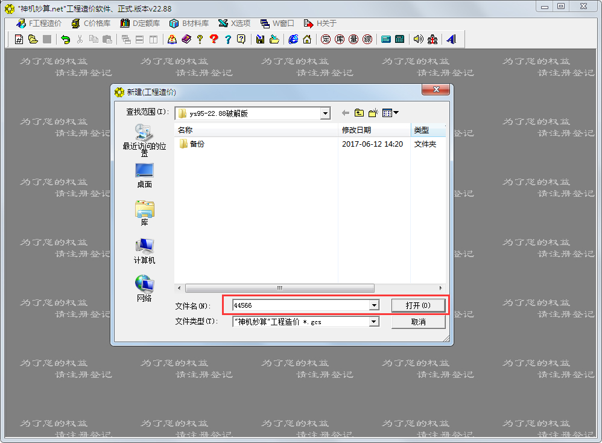Open the D定额库 menu

pyautogui.click(x=140, y=24)
